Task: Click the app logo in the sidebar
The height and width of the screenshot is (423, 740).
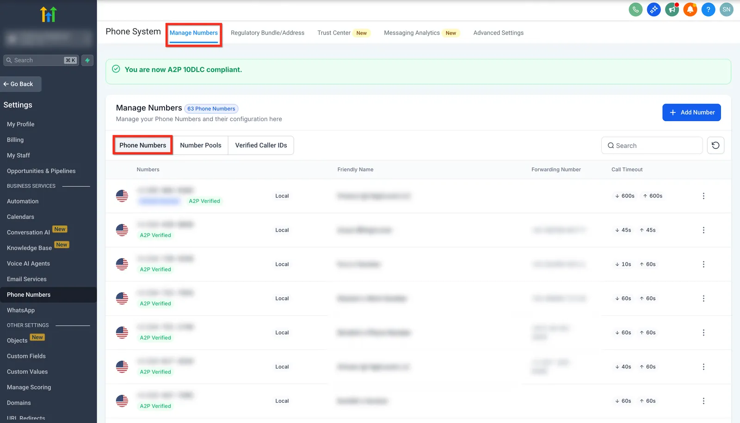Action: tap(48, 14)
